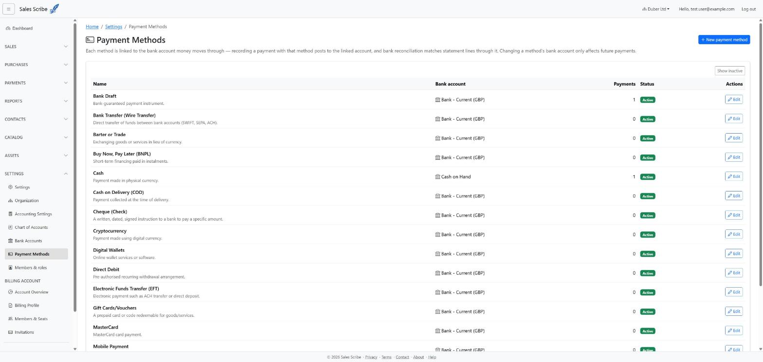Click the Chart of Accounts icon
The image size is (763, 362).
click(x=10, y=227)
